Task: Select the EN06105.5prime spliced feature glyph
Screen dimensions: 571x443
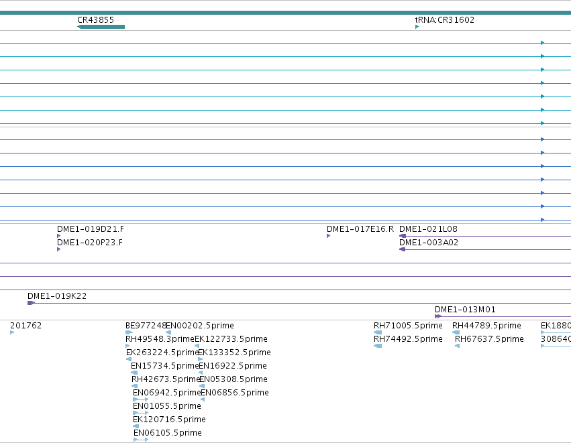Action: pos(141,440)
